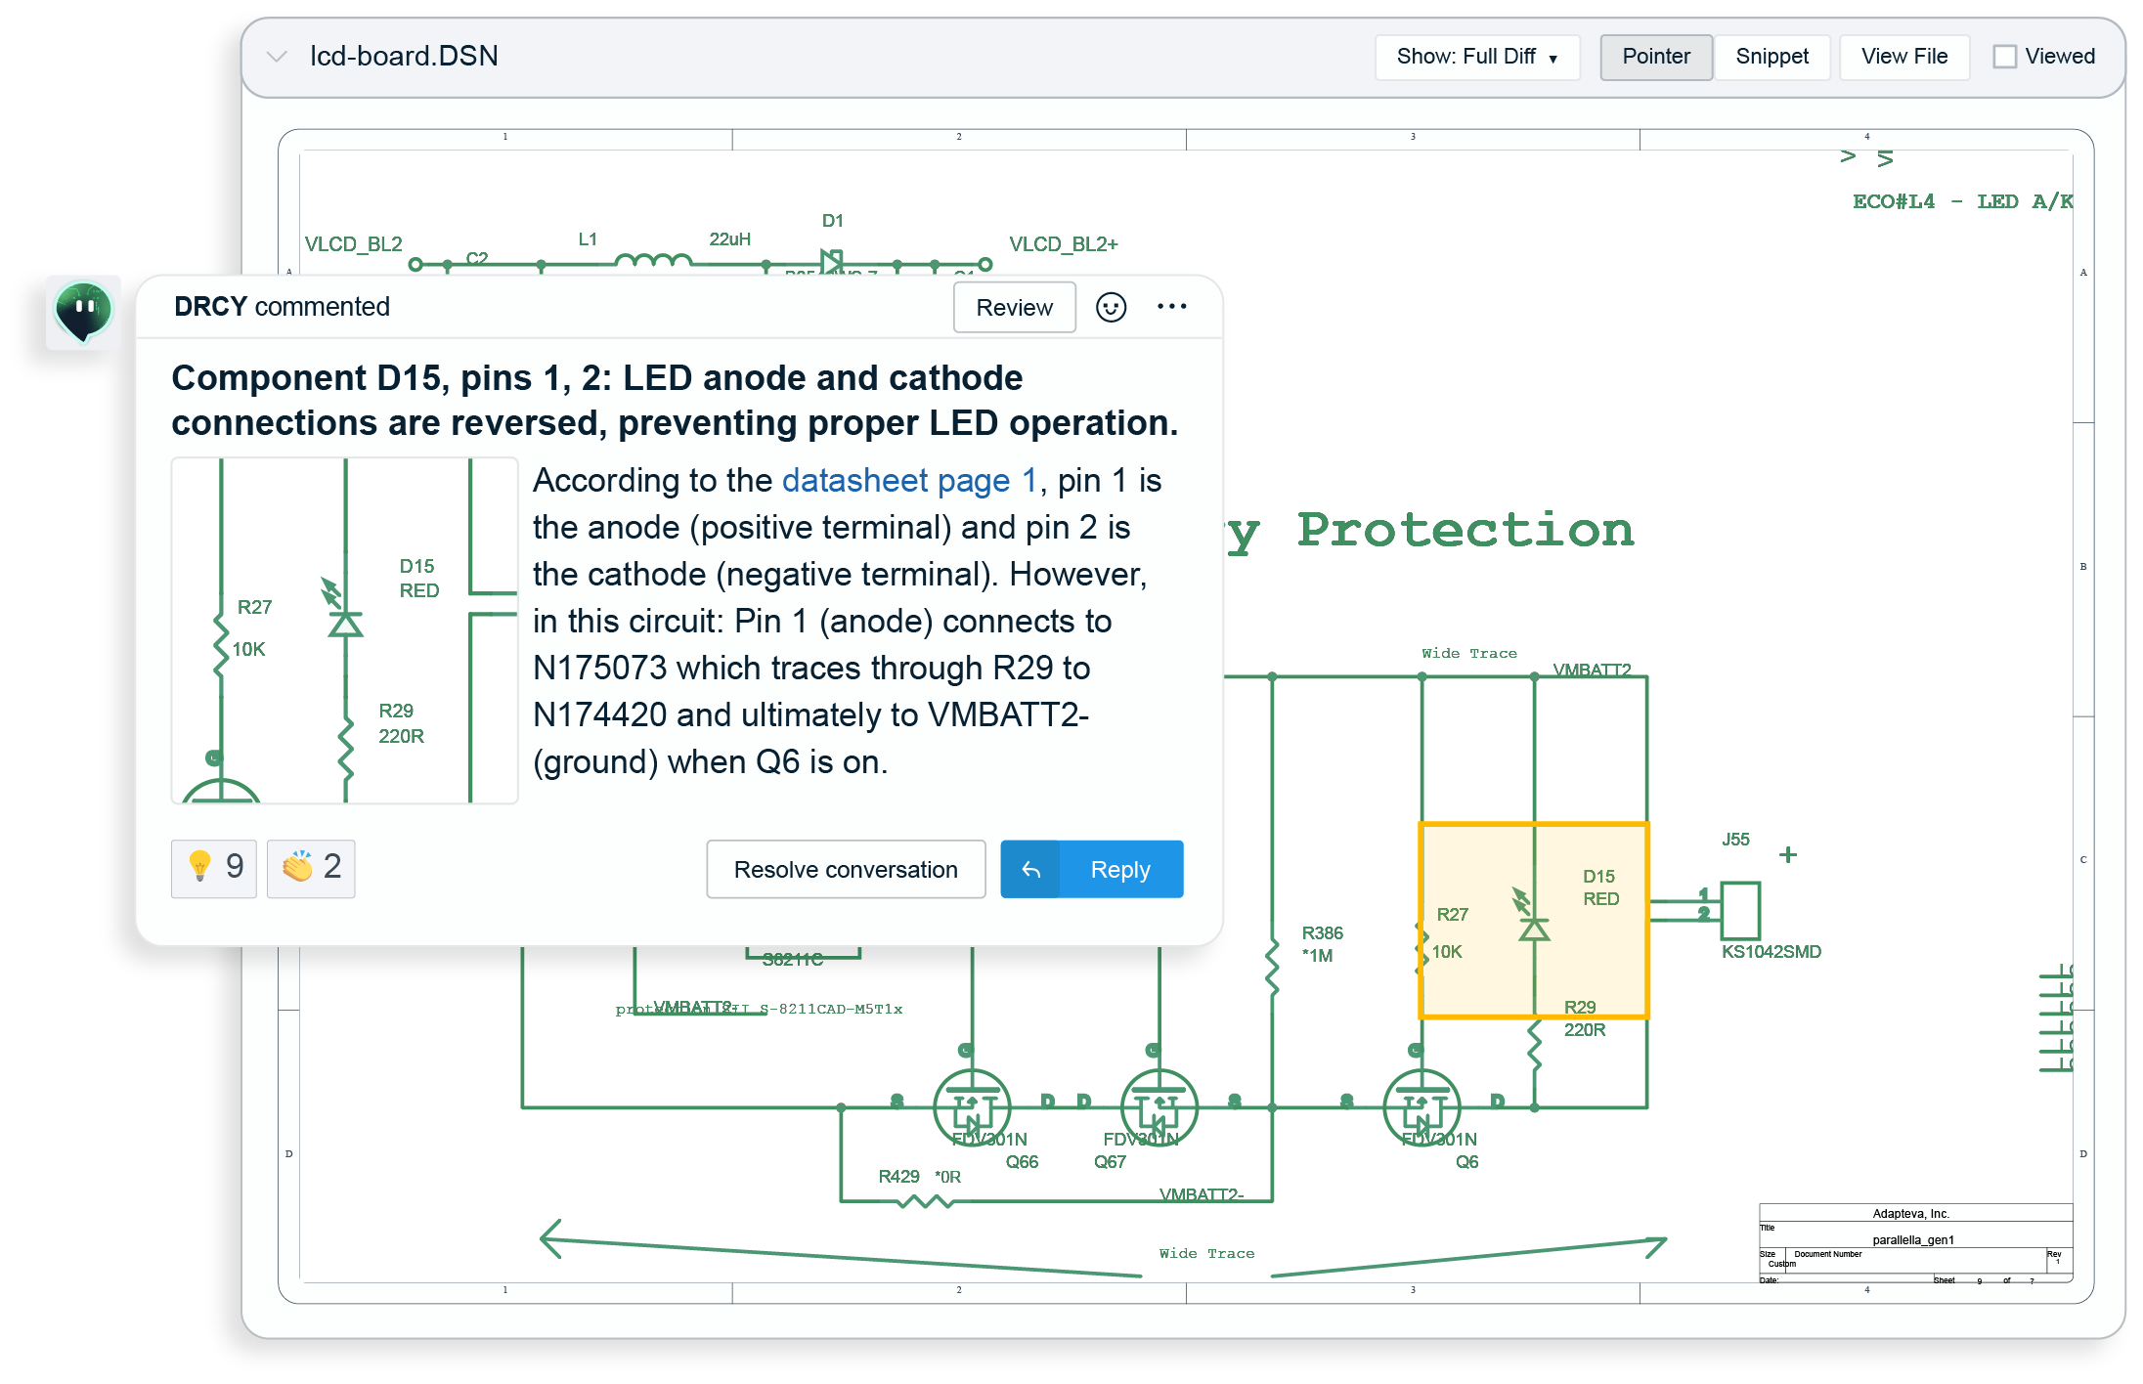Switch to Pointer mode
This screenshot has height=1384, width=2143.
1655,57
